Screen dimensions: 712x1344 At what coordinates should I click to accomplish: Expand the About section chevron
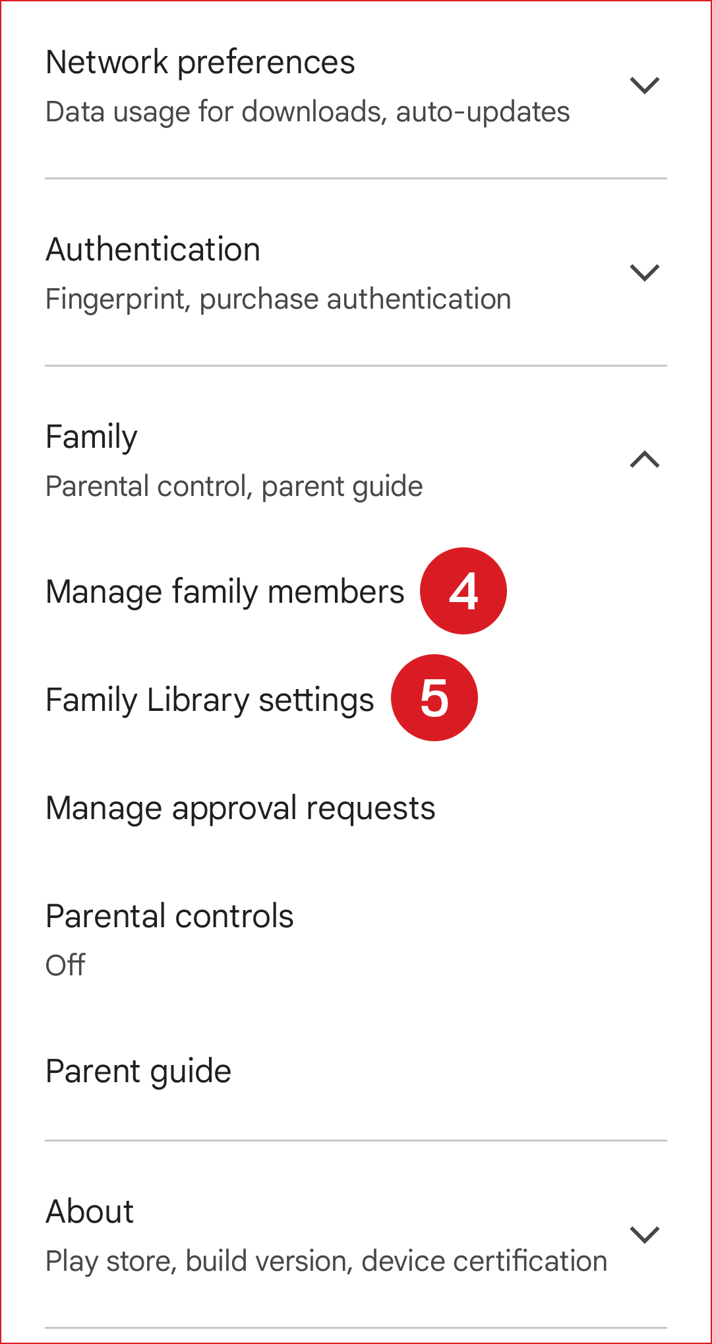coord(644,1235)
